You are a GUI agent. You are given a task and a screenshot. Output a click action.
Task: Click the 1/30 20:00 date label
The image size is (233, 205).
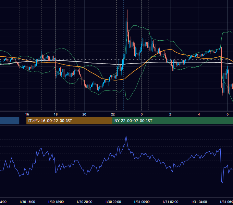click(84, 202)
